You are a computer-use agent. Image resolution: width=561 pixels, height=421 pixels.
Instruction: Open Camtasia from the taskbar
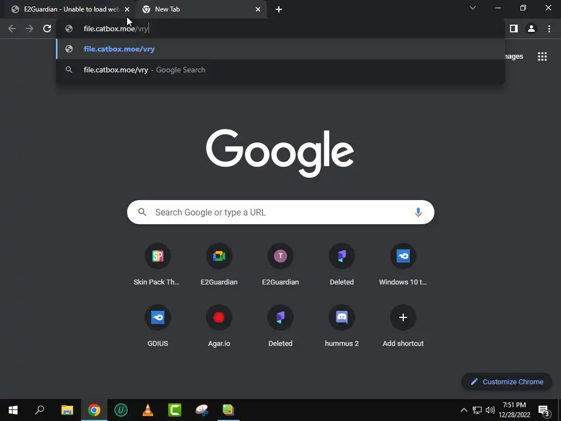tap(175, 410)
